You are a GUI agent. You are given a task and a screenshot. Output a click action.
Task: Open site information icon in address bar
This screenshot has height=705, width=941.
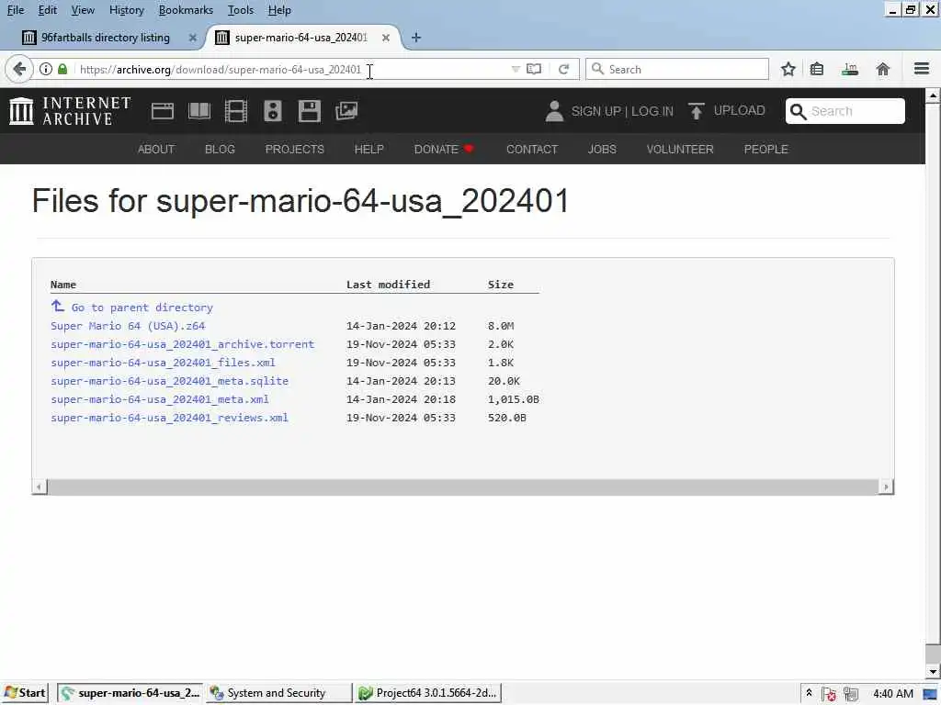click(46, 70)
